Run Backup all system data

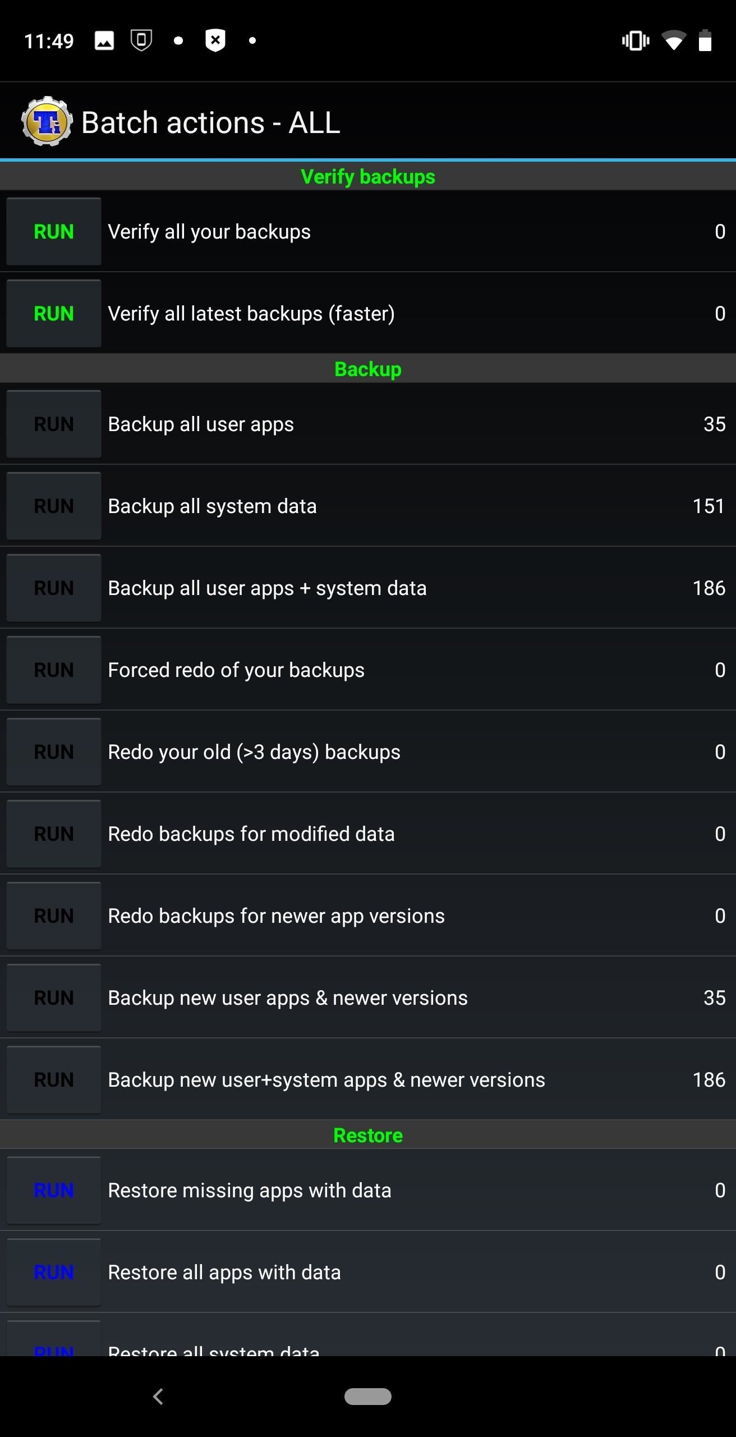tap(54, 506)
